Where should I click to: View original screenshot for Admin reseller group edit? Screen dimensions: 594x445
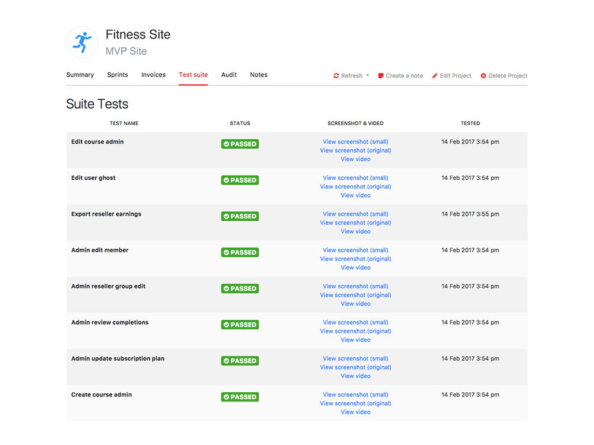click(x=355, y=295)
